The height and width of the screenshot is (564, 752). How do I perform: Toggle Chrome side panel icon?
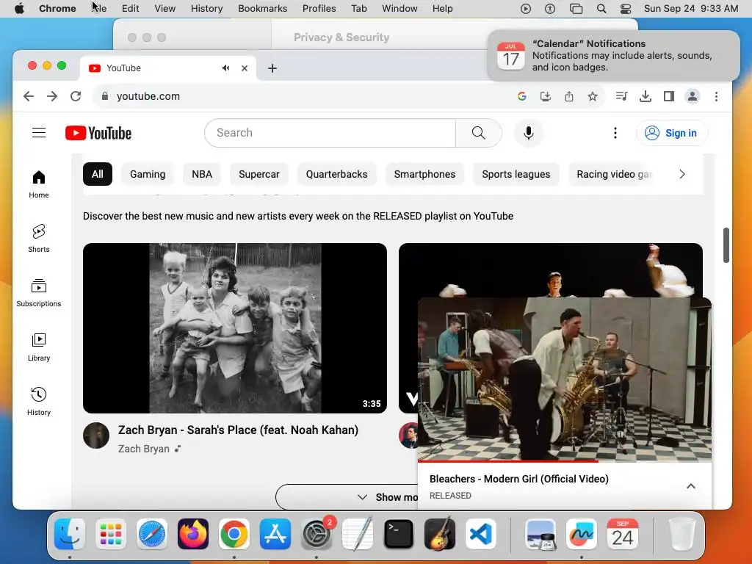[668, 96]
